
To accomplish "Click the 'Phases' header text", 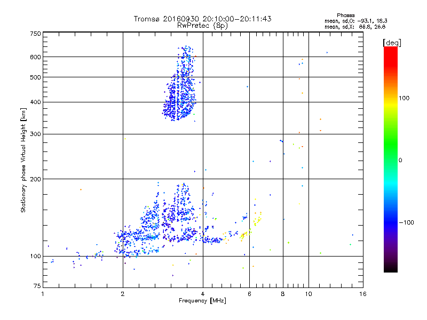I will point(345,15).
